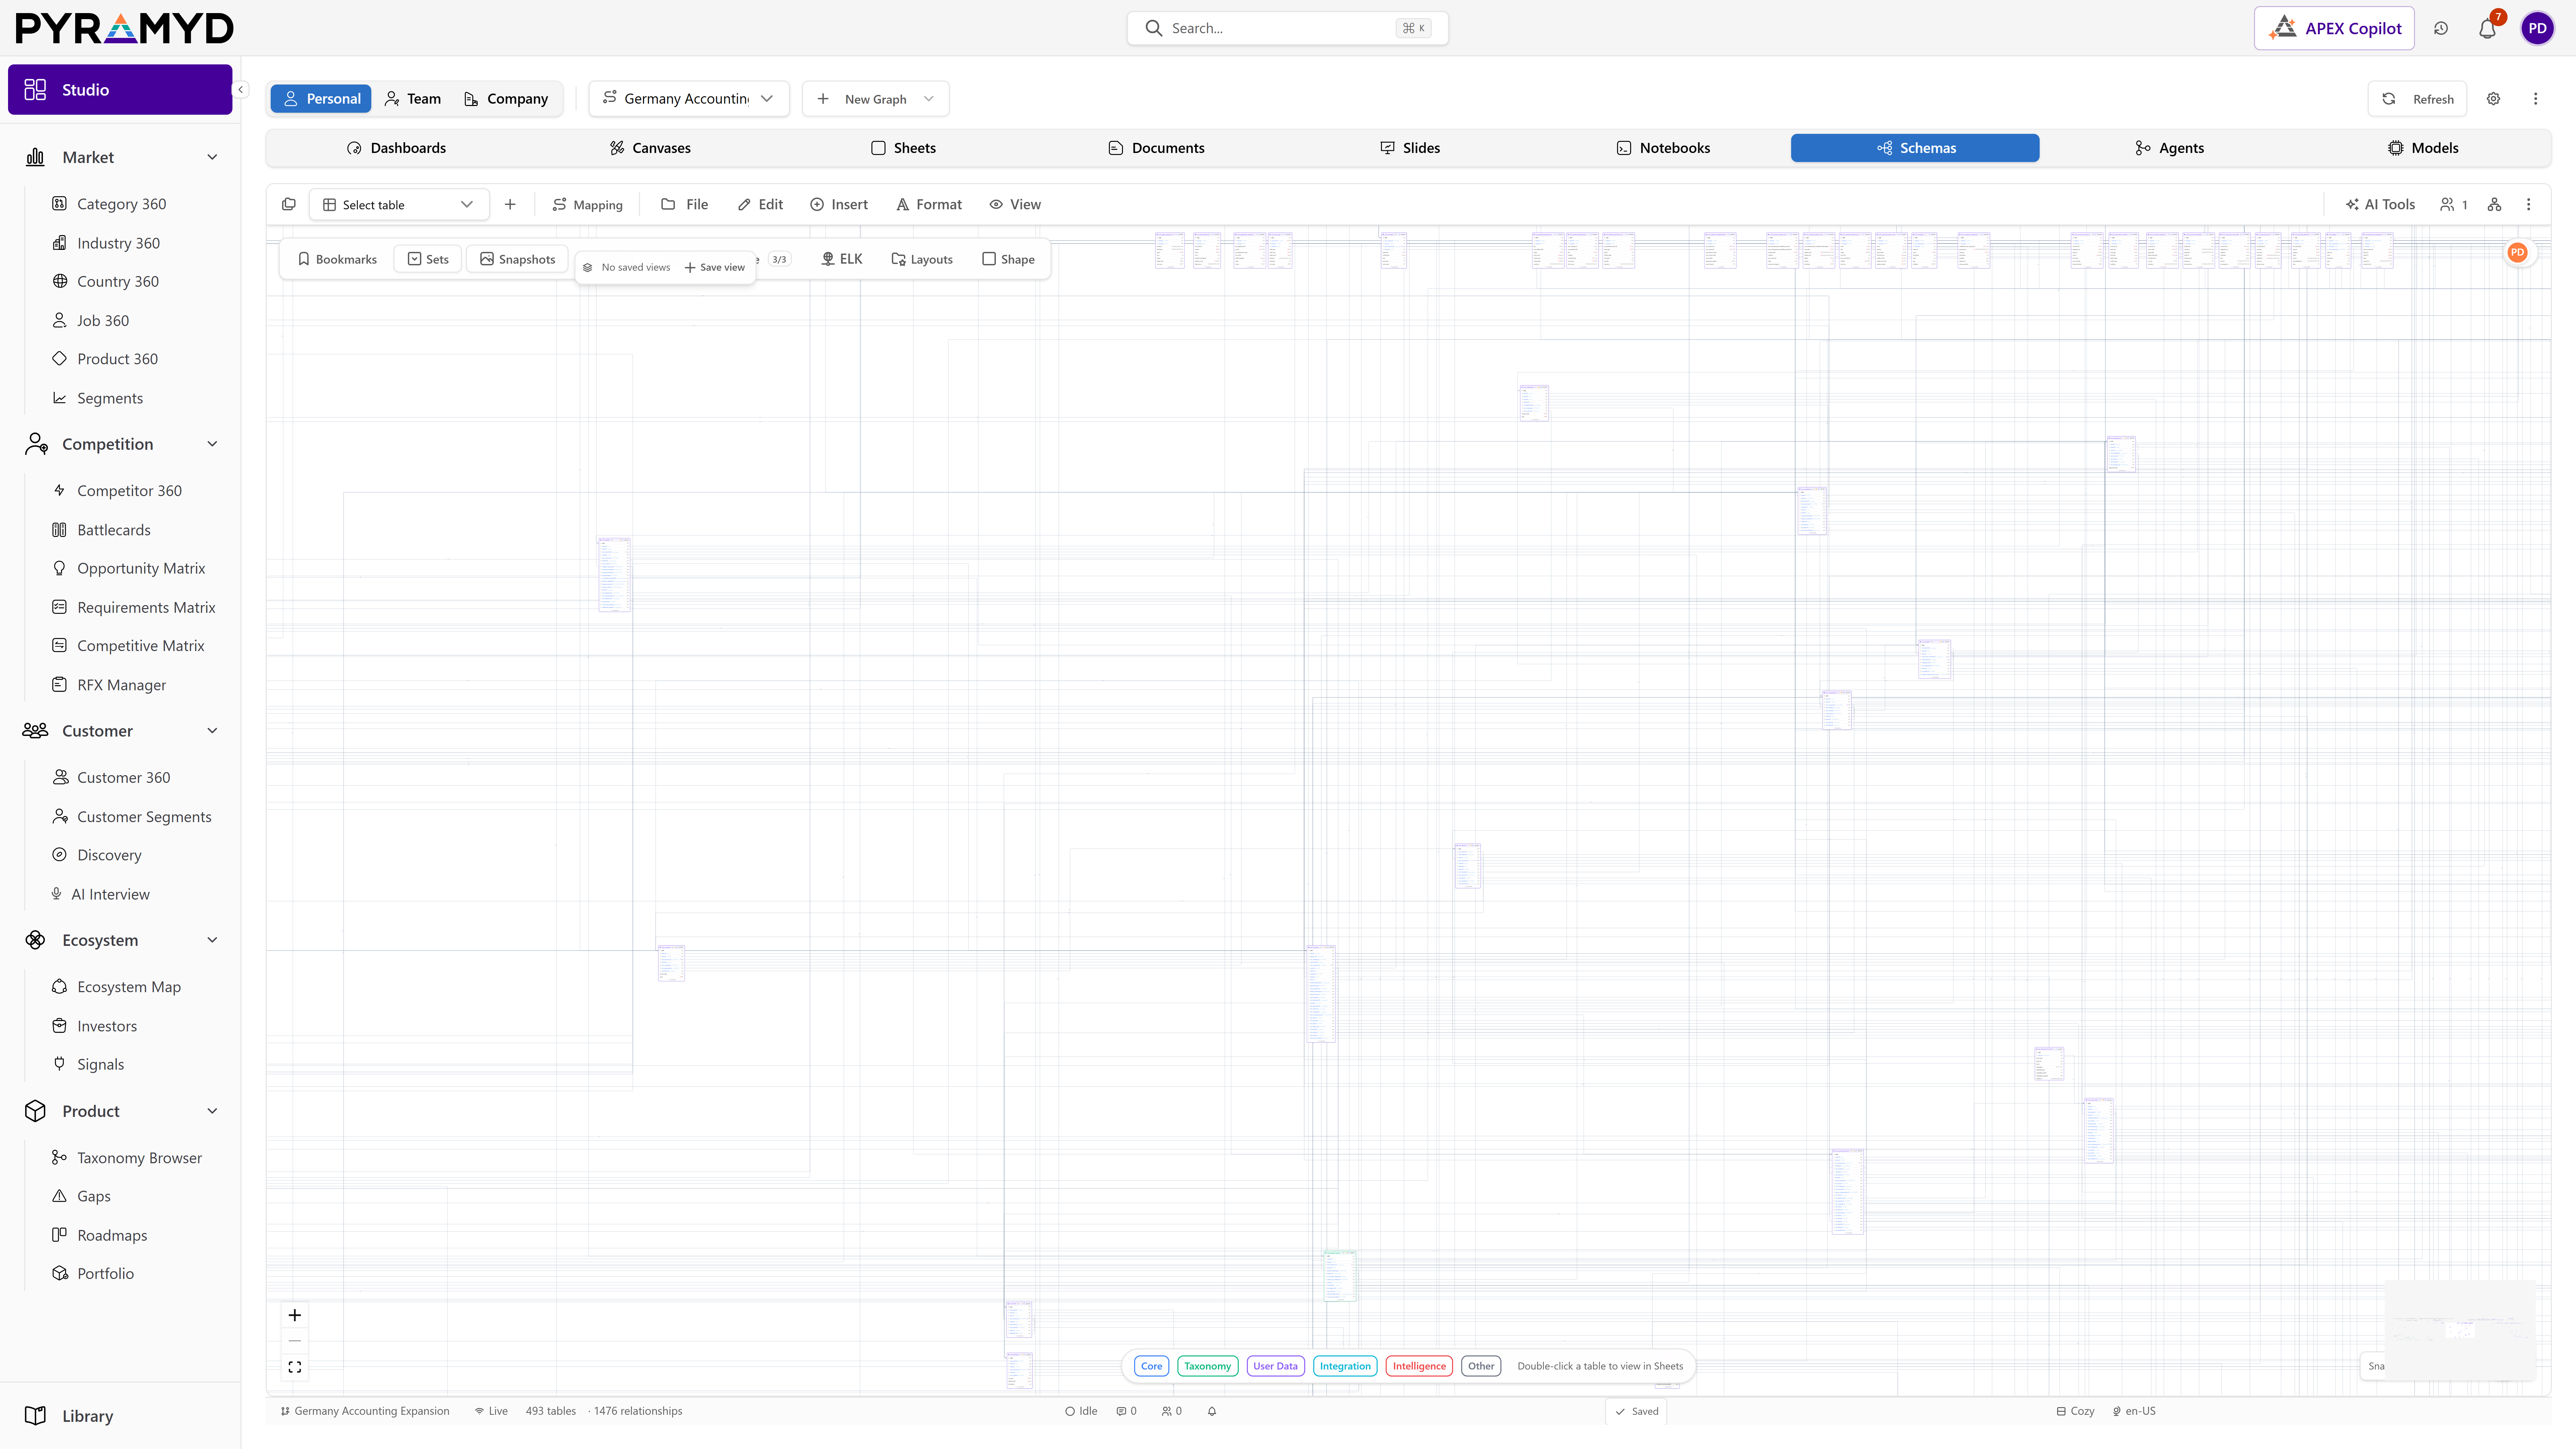Toggle the Intelligence category filter
The height and width of the screenshot is (1449, 2576).
(x=1419, y=1366)
